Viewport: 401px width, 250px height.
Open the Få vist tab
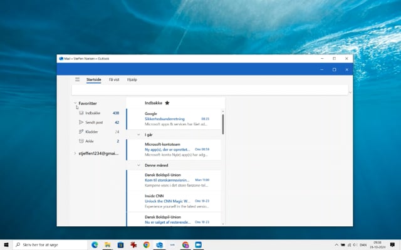(x=114, y=79)
